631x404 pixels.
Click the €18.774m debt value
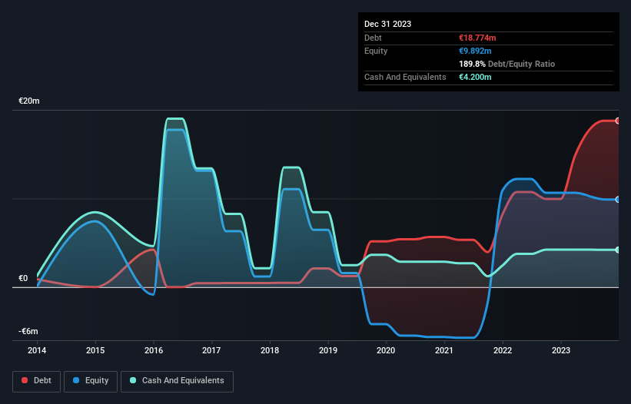tap(477, 38)
